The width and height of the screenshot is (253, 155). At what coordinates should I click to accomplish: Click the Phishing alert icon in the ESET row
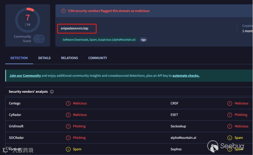230,115
